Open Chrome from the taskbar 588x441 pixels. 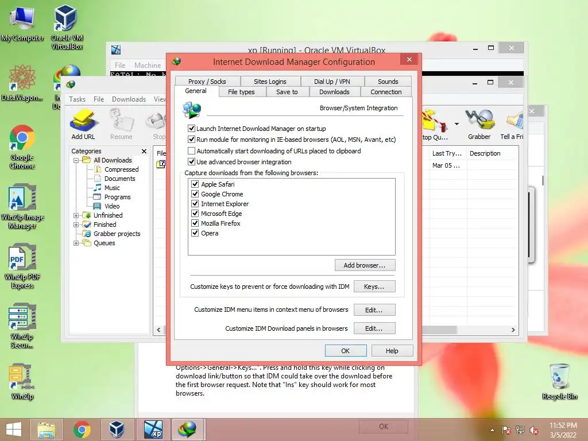[82, 430]
